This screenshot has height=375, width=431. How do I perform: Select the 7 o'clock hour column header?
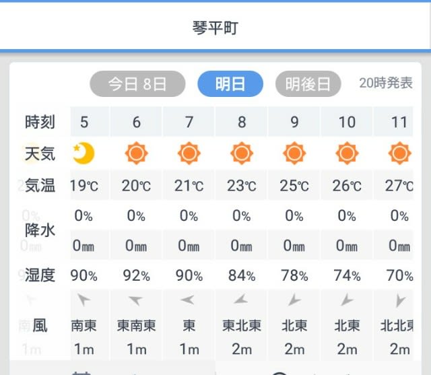pos(189,122)
